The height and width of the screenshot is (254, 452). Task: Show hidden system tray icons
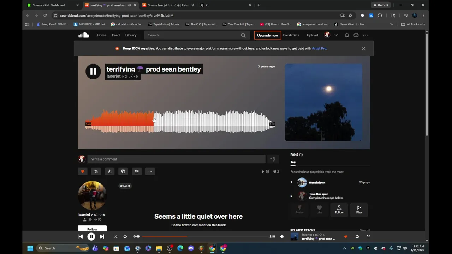pyautogui.click(x=345, y=248)
